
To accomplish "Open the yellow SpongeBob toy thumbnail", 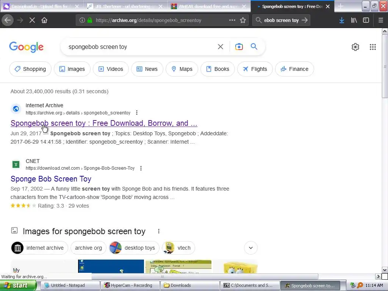I will pos(235,266).
